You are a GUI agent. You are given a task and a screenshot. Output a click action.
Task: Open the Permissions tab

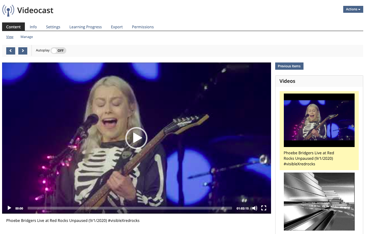click(143, 27)
